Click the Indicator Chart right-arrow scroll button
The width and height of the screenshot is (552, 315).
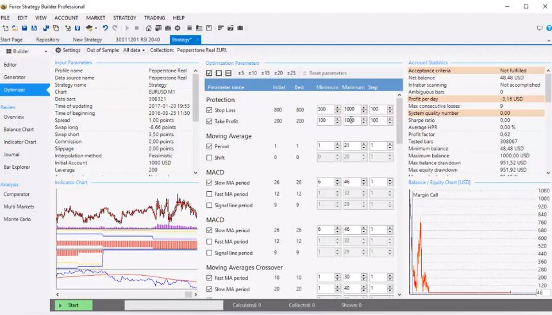point(196,294)
